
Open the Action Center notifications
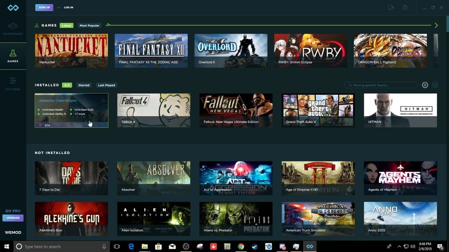(x=440, y=246)
